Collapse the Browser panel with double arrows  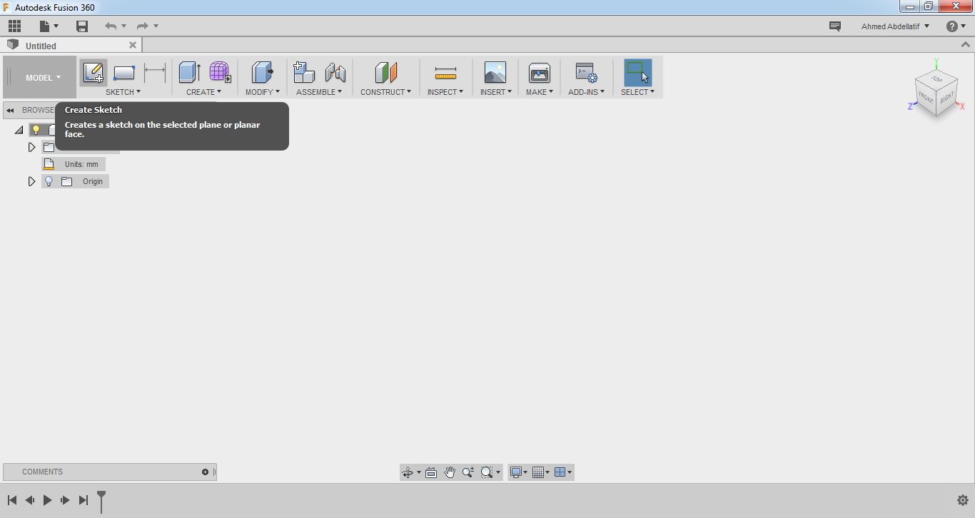[x=10, y=110]
